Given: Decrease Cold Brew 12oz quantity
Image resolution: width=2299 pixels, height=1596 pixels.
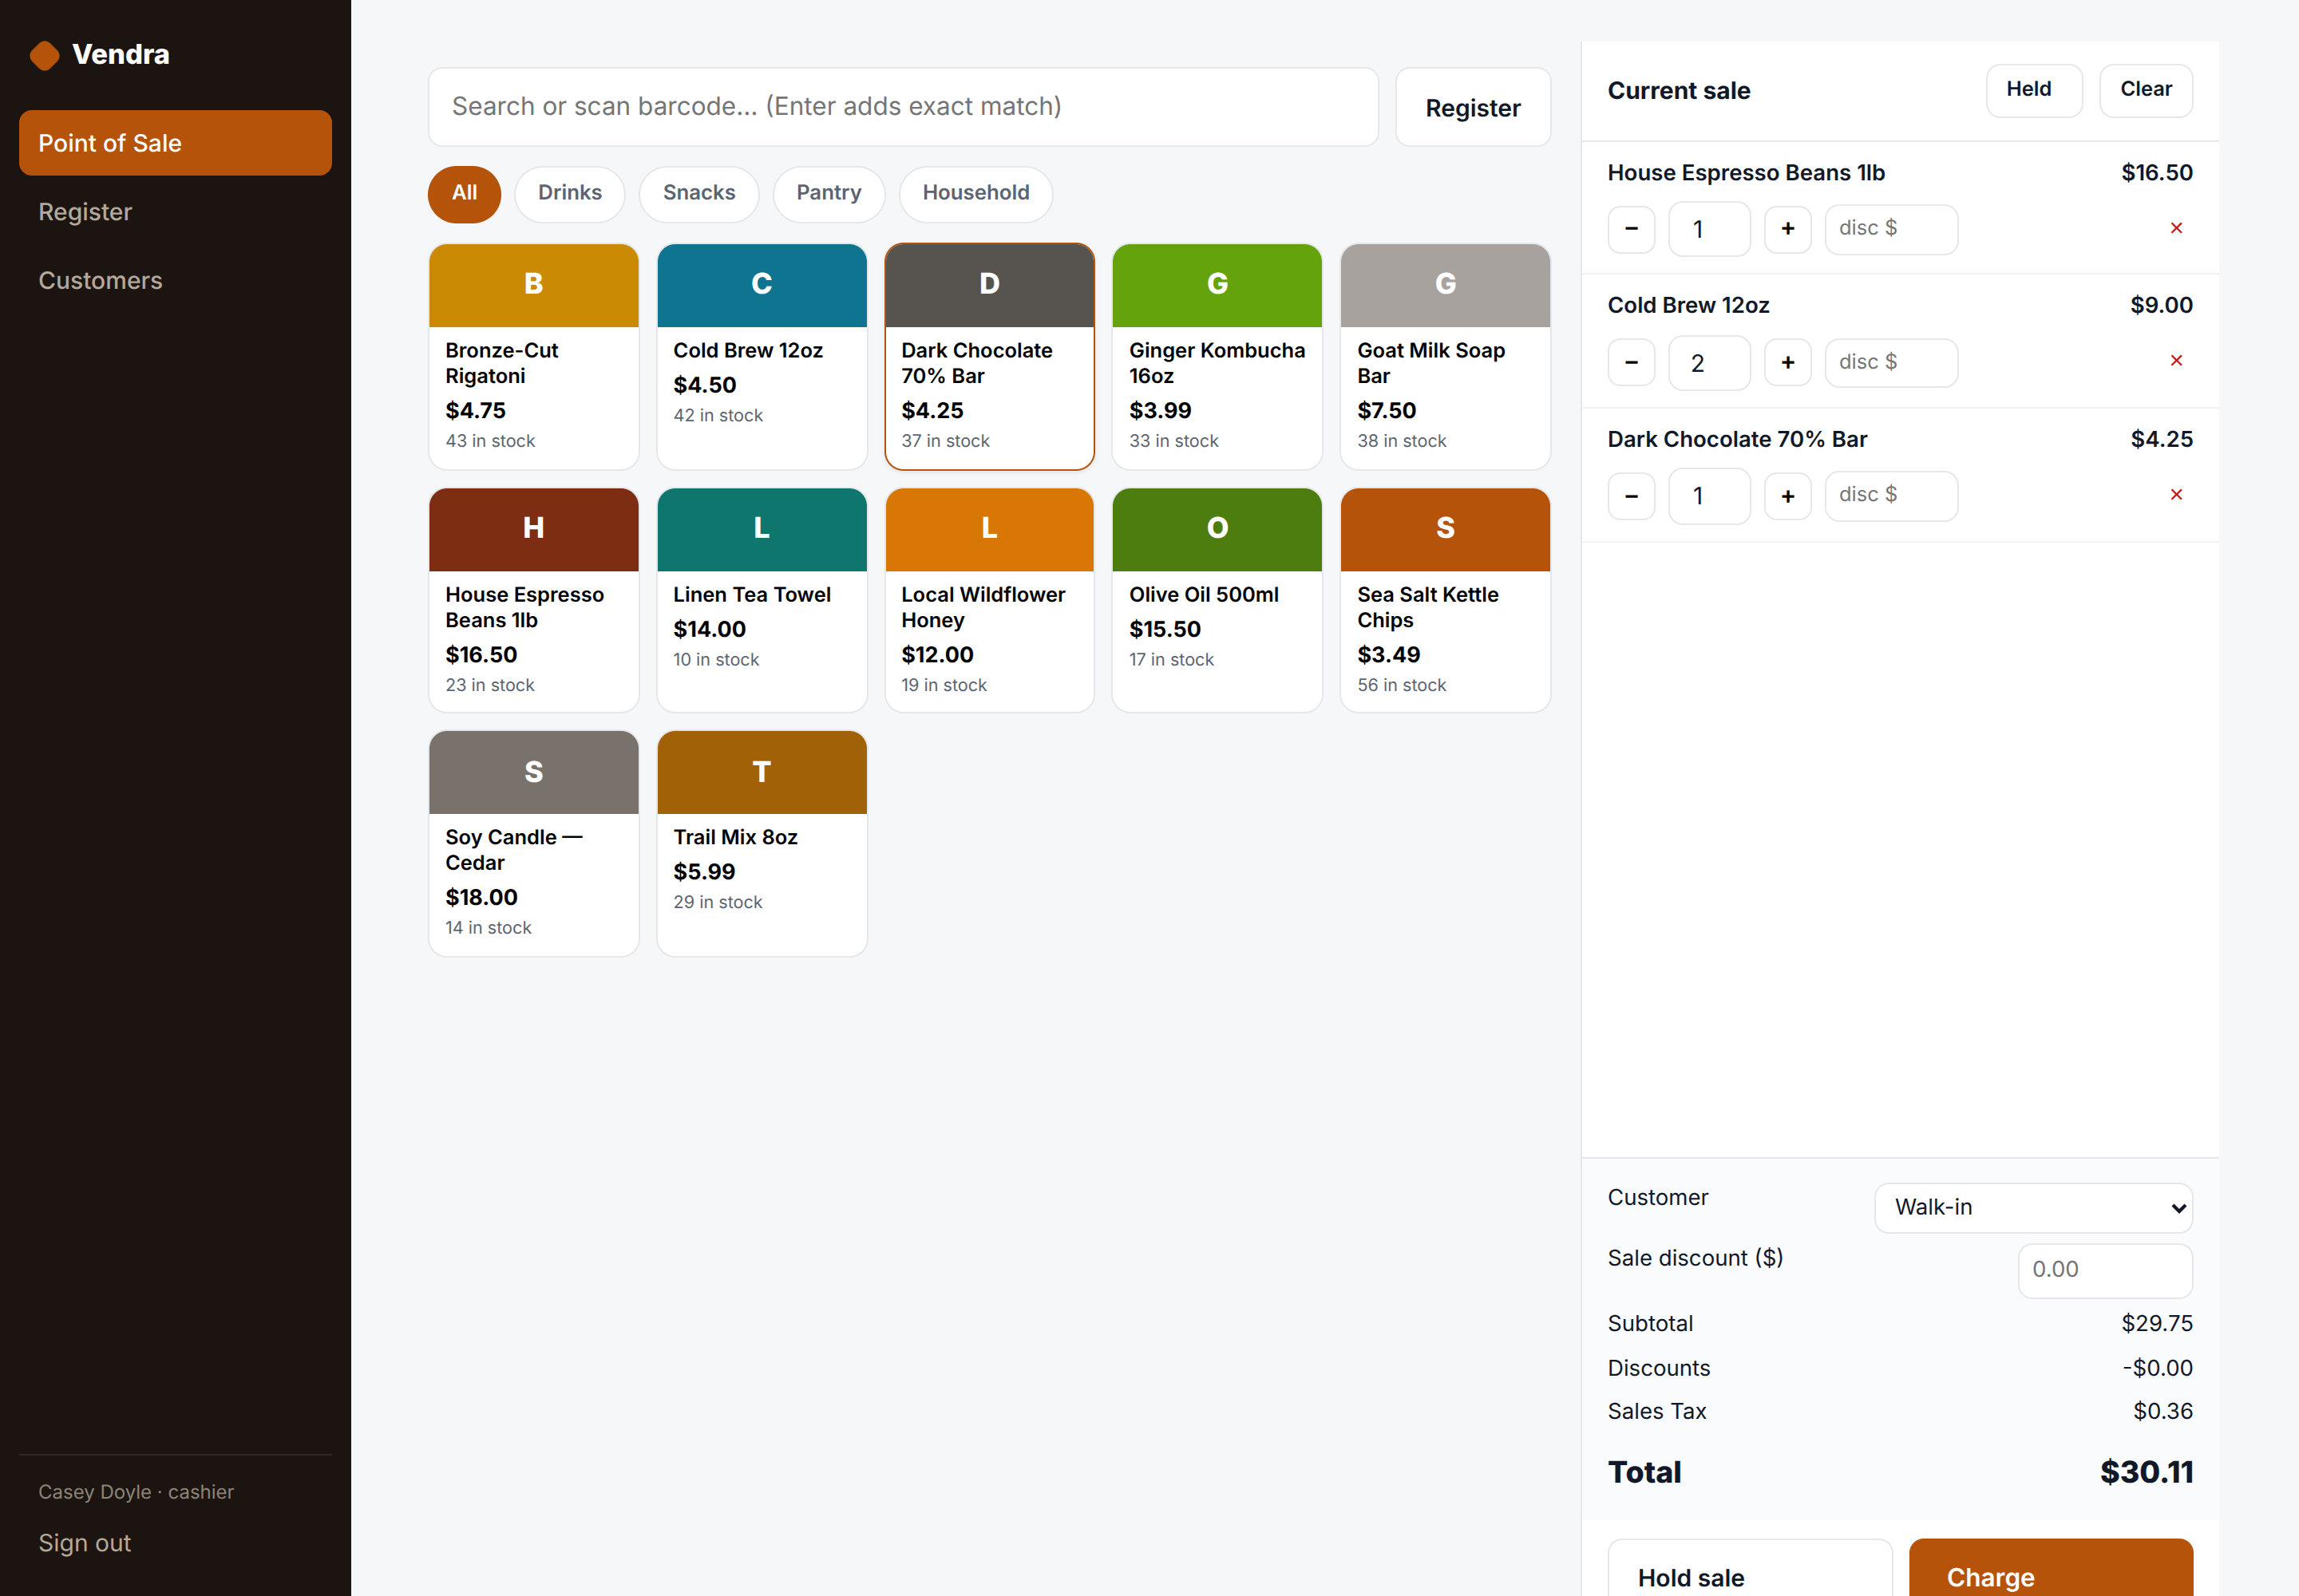Looking at the screenshot, I should point(1632,362).
